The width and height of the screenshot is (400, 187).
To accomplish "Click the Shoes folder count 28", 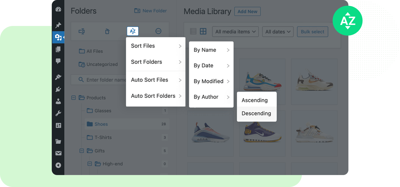I will click(x=164, y=124).
